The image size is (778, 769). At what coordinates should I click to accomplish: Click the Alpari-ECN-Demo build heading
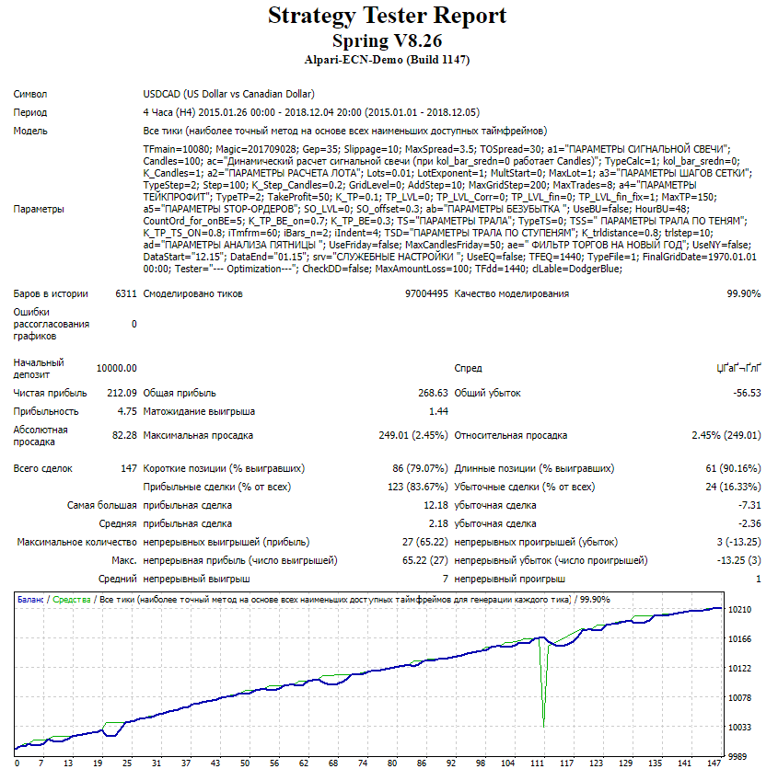click(x=387, y=60)
